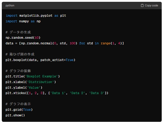The width and height of the screenshot is (163, 122).
Task: Click the clipboard copy icon
Action: [x=142, y=5]
